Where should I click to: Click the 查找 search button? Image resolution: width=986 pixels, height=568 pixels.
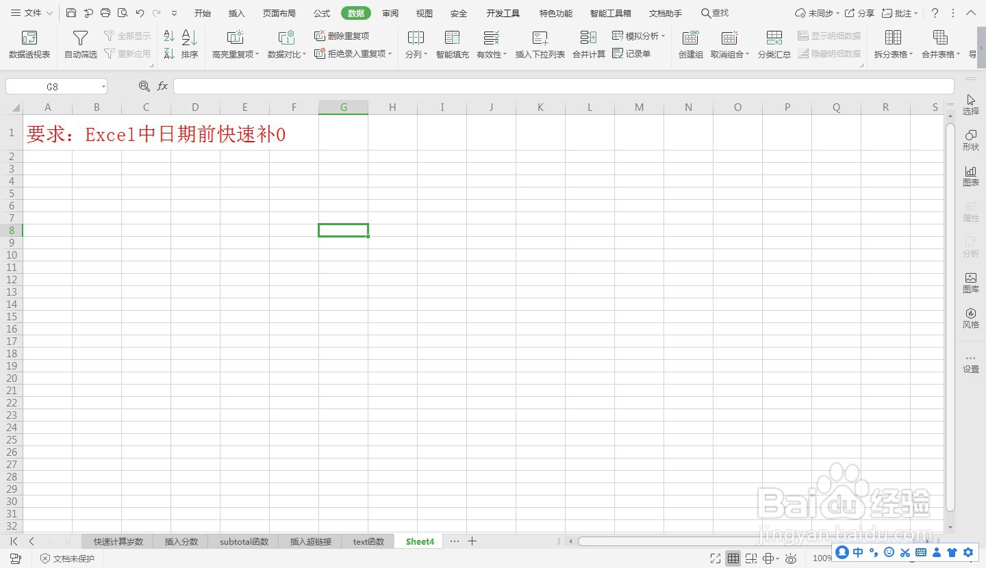(715, 13)
